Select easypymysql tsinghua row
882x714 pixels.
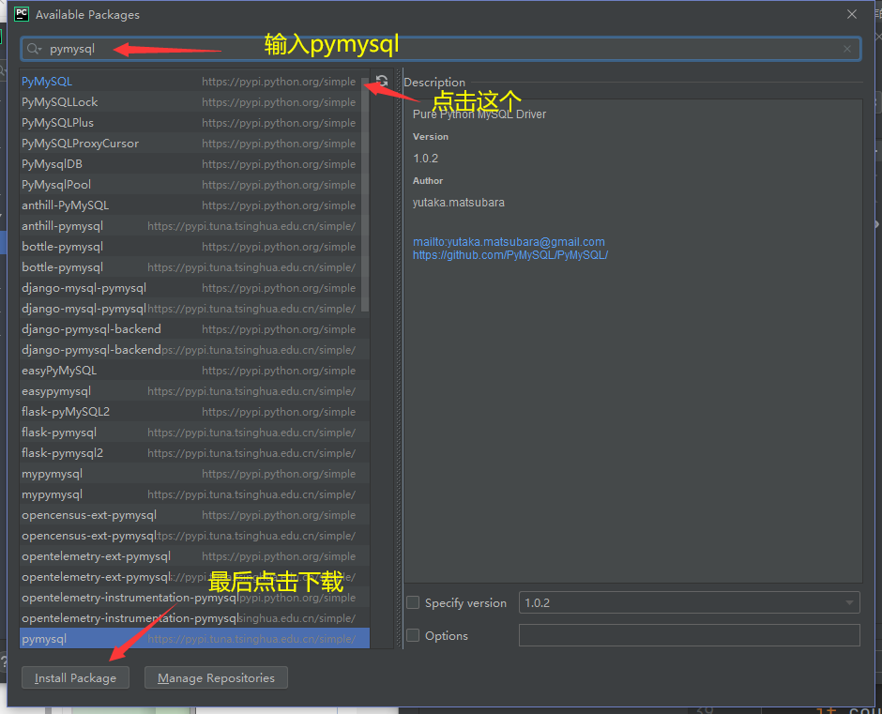194,390
